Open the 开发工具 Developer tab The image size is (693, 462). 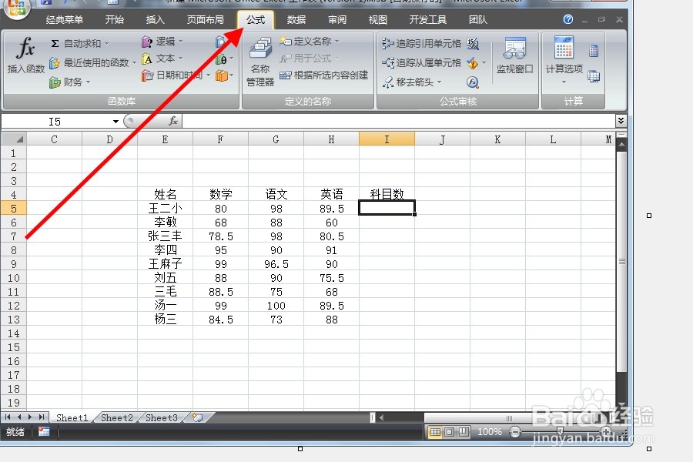pos(428,19)
